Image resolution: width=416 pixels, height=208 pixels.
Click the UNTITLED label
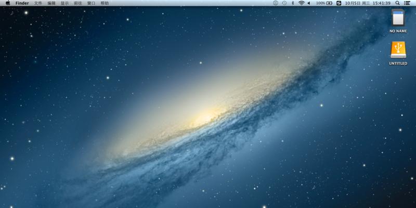pyautogui.click(x=398, y=63)
